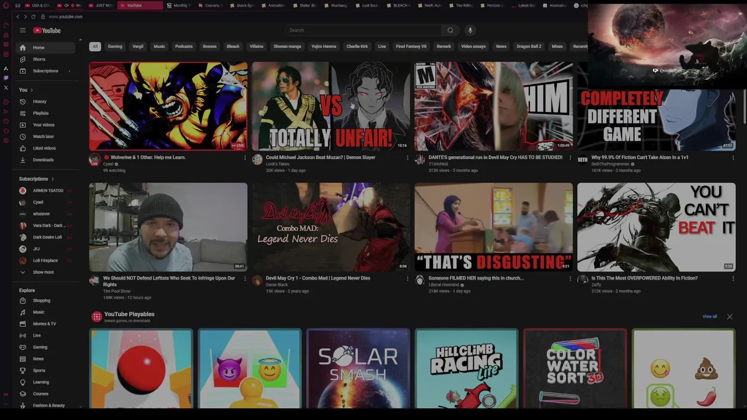Select the Final Fantasy VII filter chip
The image size is (747, 420).
(411, 46)
